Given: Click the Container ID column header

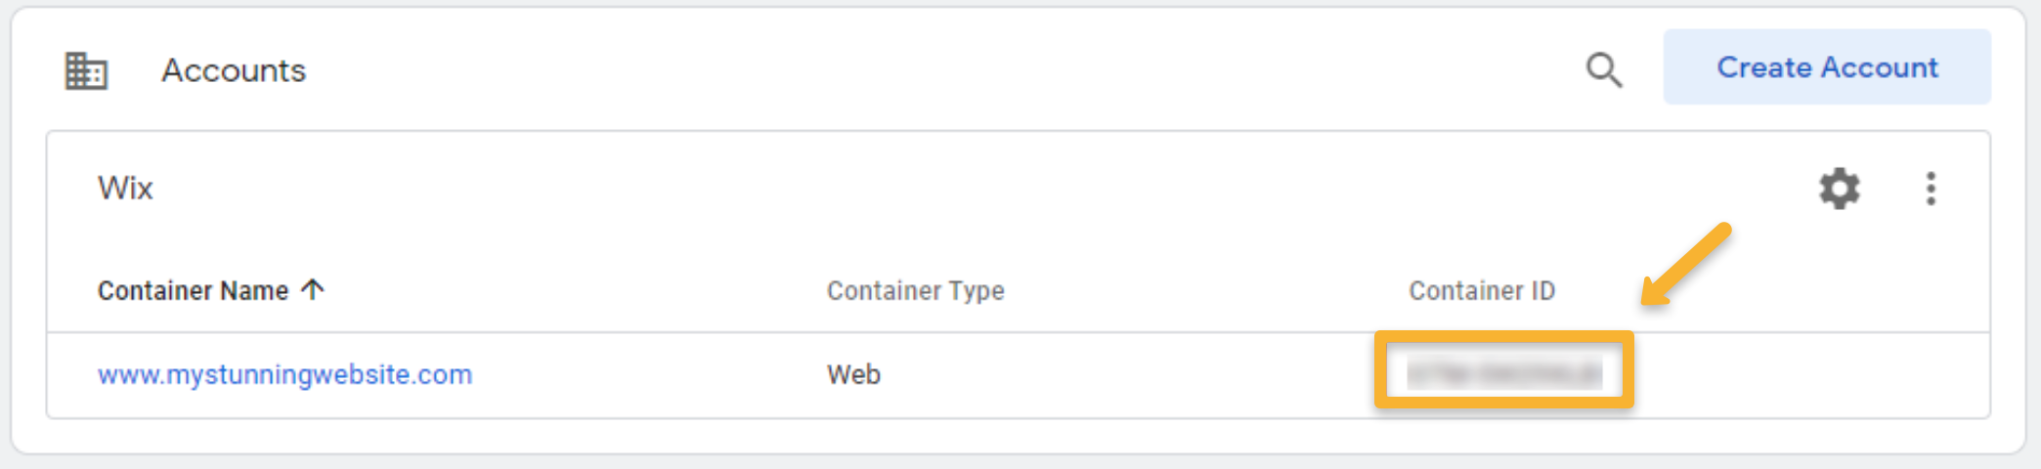Looking at the screenshot, I should (1481, 290).
